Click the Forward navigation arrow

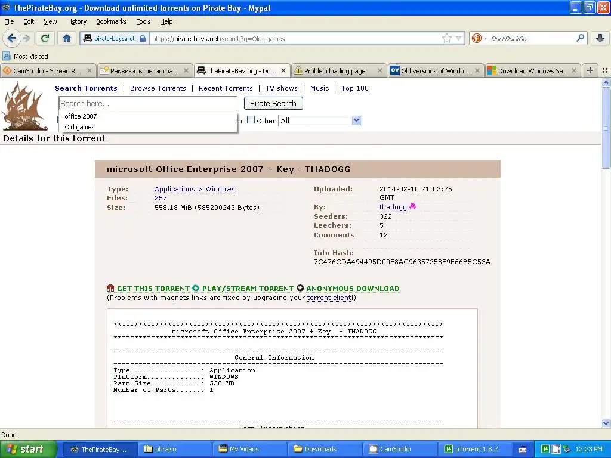point(27,38)
